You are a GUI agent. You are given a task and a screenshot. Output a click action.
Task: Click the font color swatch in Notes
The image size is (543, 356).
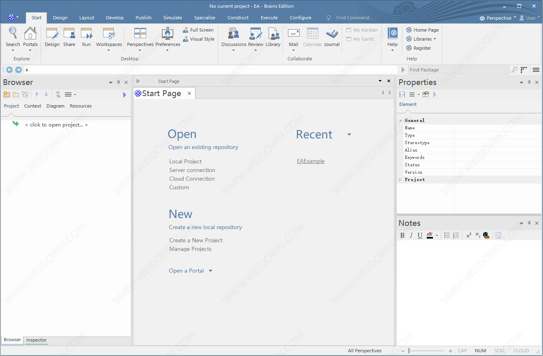point(430,235)
